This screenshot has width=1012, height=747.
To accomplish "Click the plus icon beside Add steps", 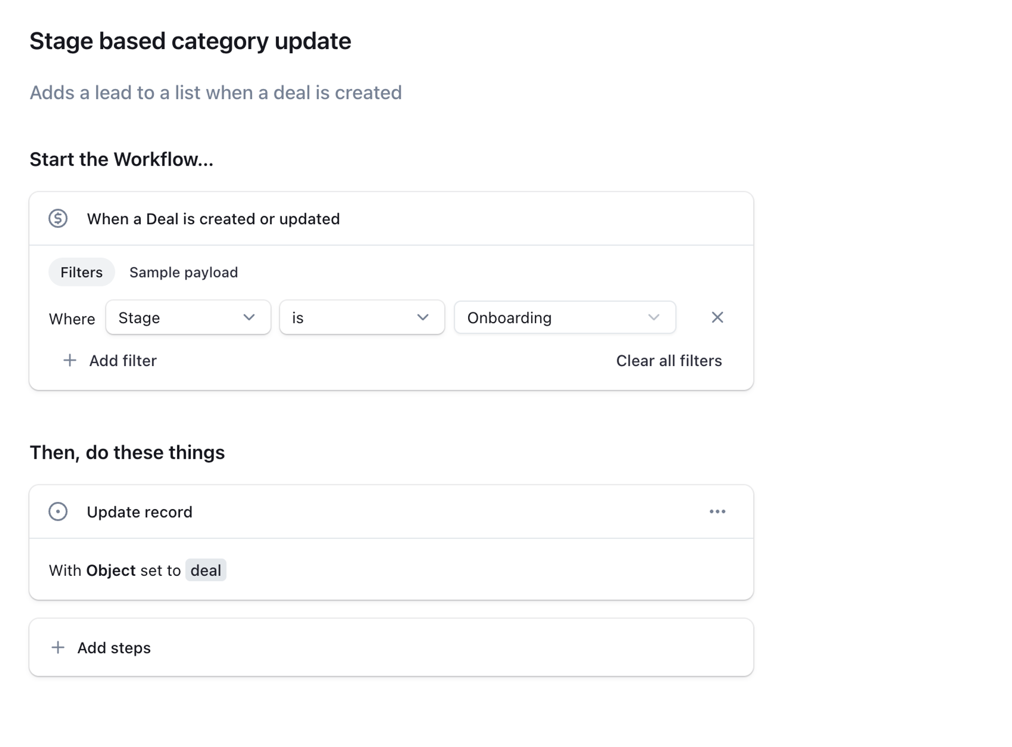I will [x=58, y=648].
